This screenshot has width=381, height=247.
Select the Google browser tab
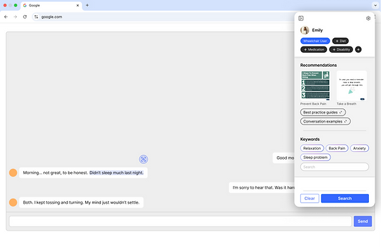51,5
